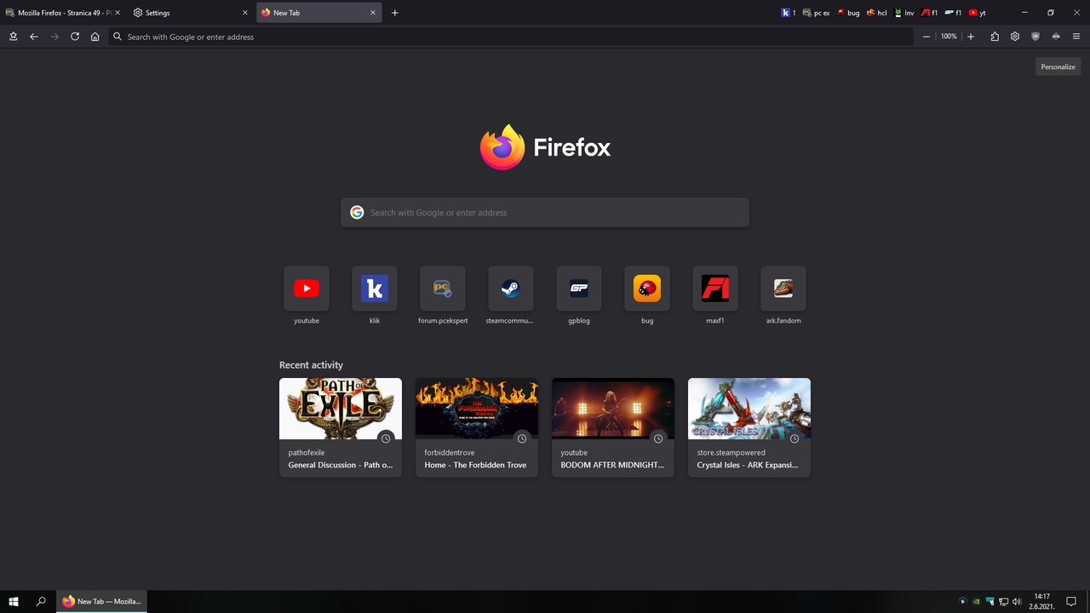Open the 'k 1' bookmark
1090x613 pixels.
click(789, 13)
